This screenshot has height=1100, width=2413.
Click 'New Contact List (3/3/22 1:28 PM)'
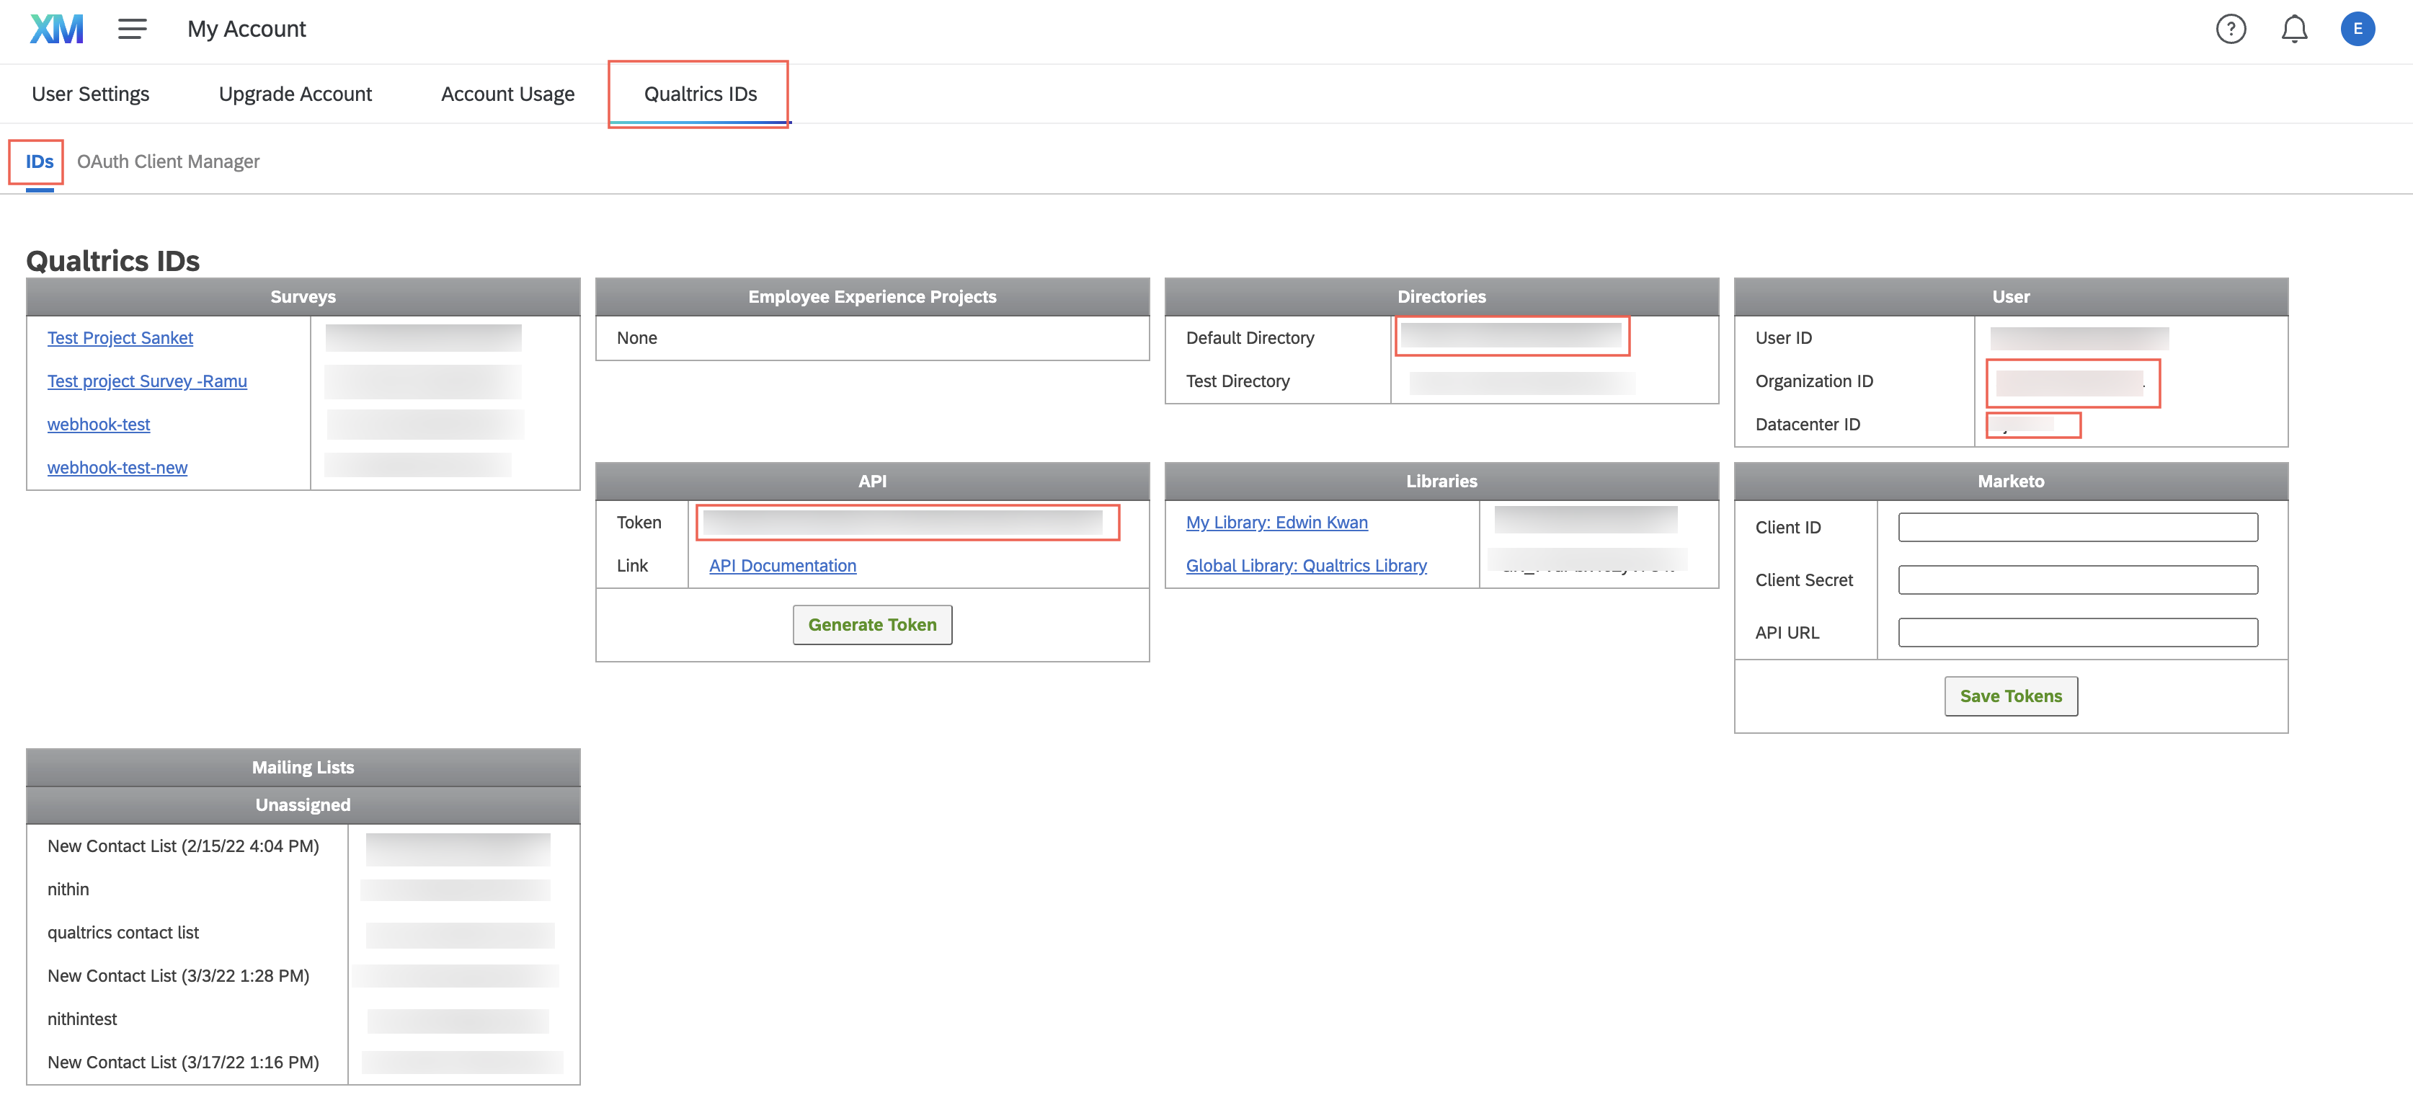click(178, 975)
